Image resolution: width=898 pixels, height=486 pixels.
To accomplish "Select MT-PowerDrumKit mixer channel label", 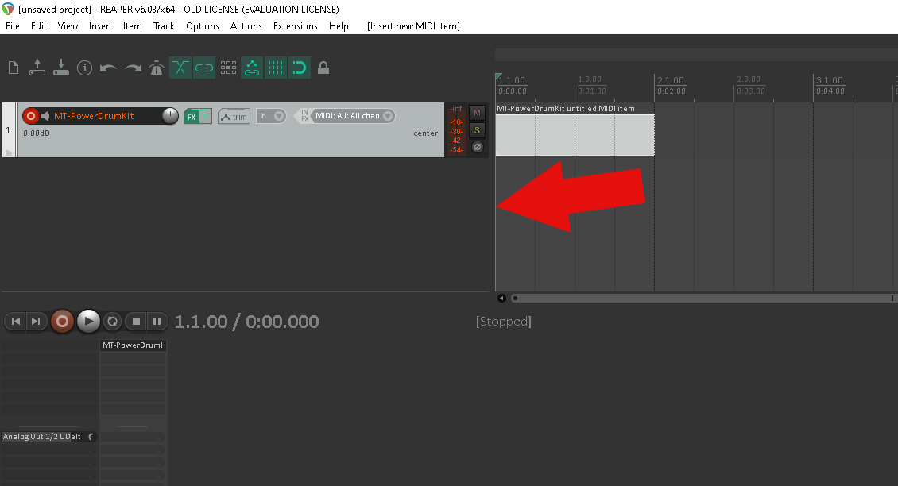I will tap(133, 345).
